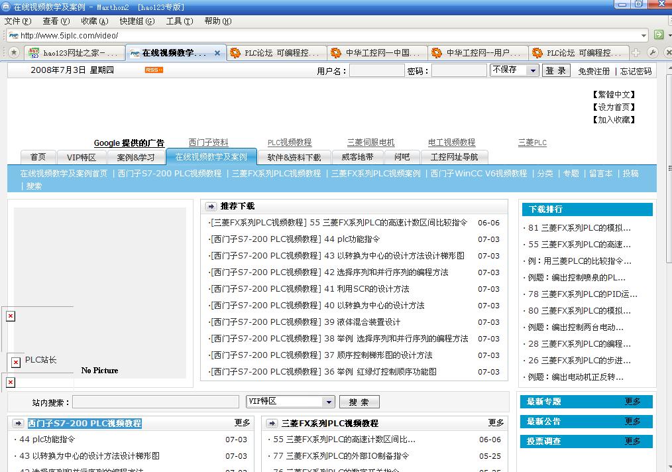The image size is (672, 472).
Task: Select the 案例&学习 navigation tab
Action: tap(136, 157)
